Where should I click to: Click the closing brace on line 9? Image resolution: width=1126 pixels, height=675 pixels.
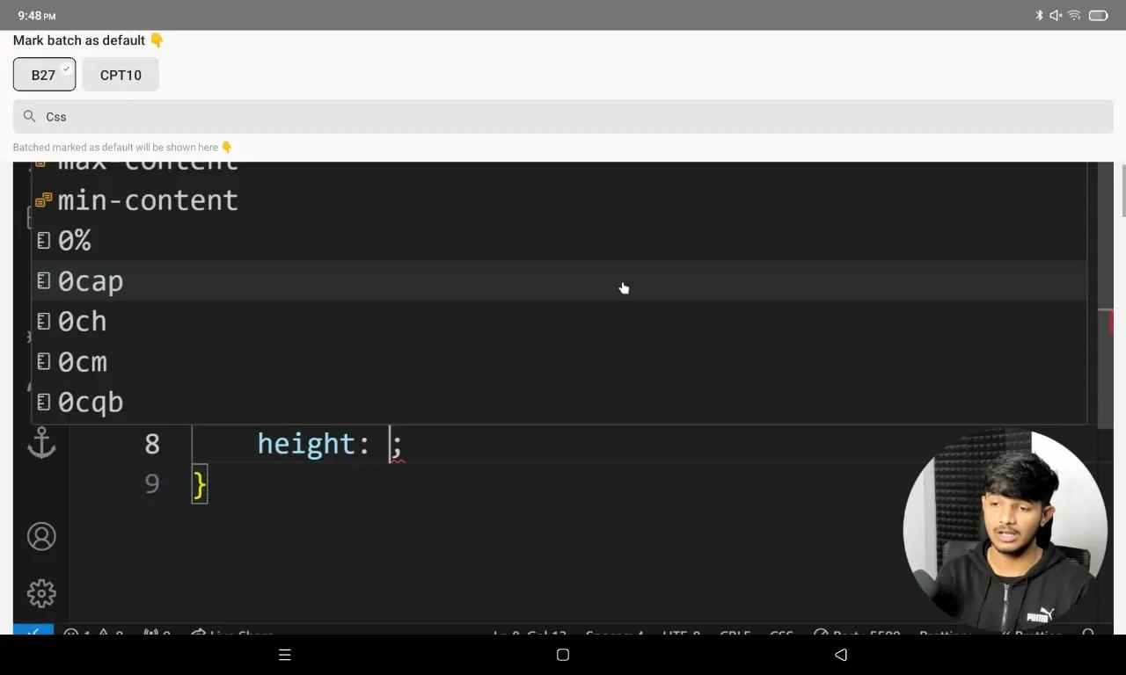[x=200, y=484]
